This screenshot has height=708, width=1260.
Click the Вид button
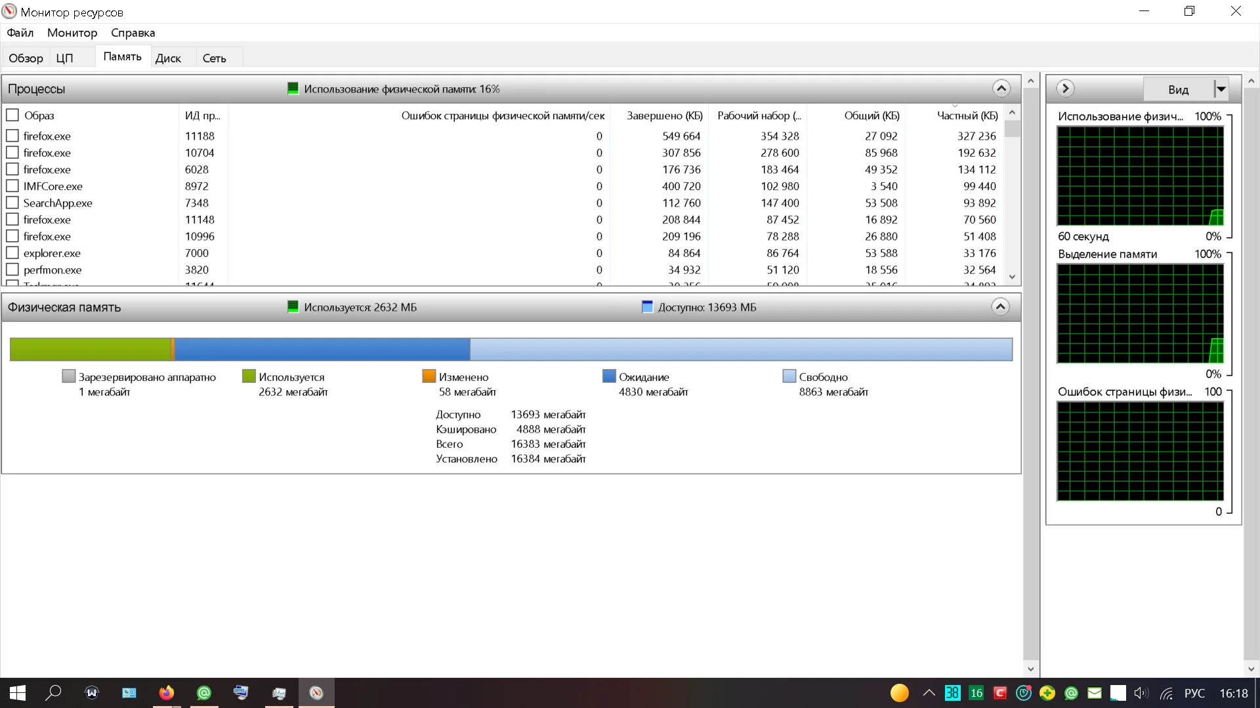coord(1178,89)
